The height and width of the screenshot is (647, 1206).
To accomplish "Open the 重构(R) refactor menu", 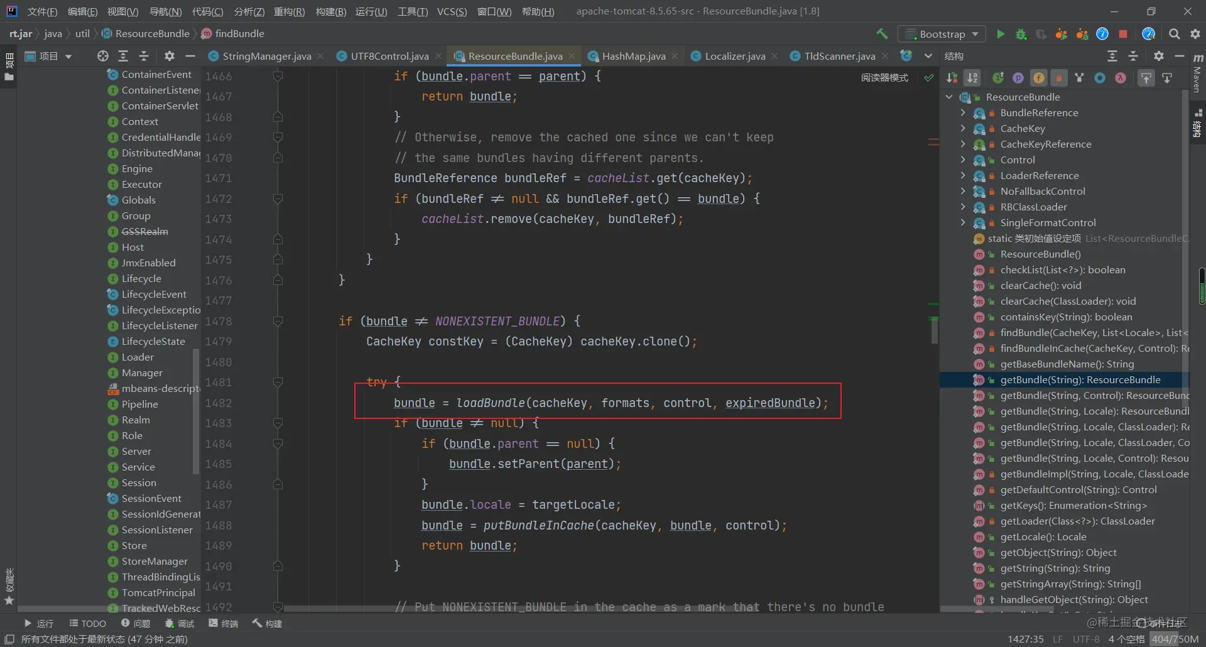I will point(289,11).
